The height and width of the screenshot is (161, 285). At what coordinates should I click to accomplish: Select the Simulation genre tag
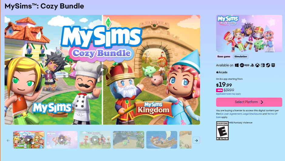coord(240,56)
